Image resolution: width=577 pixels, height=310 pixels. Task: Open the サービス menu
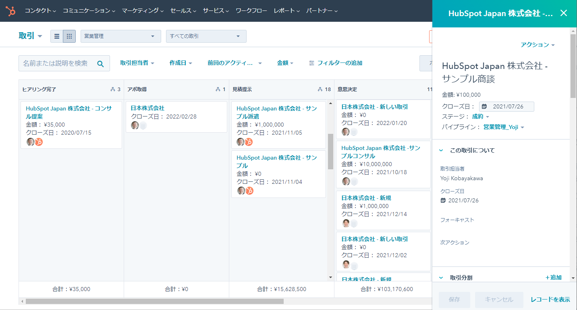tap(216, 11)
